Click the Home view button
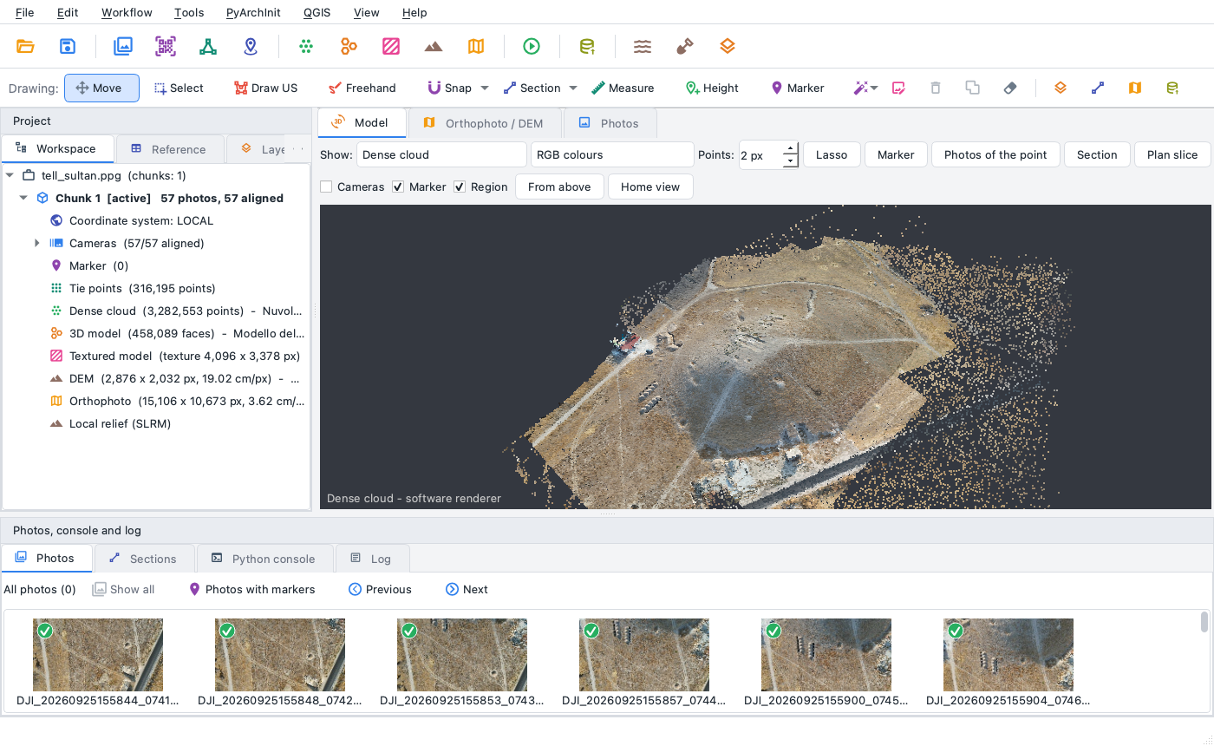 tap(650, 186)
